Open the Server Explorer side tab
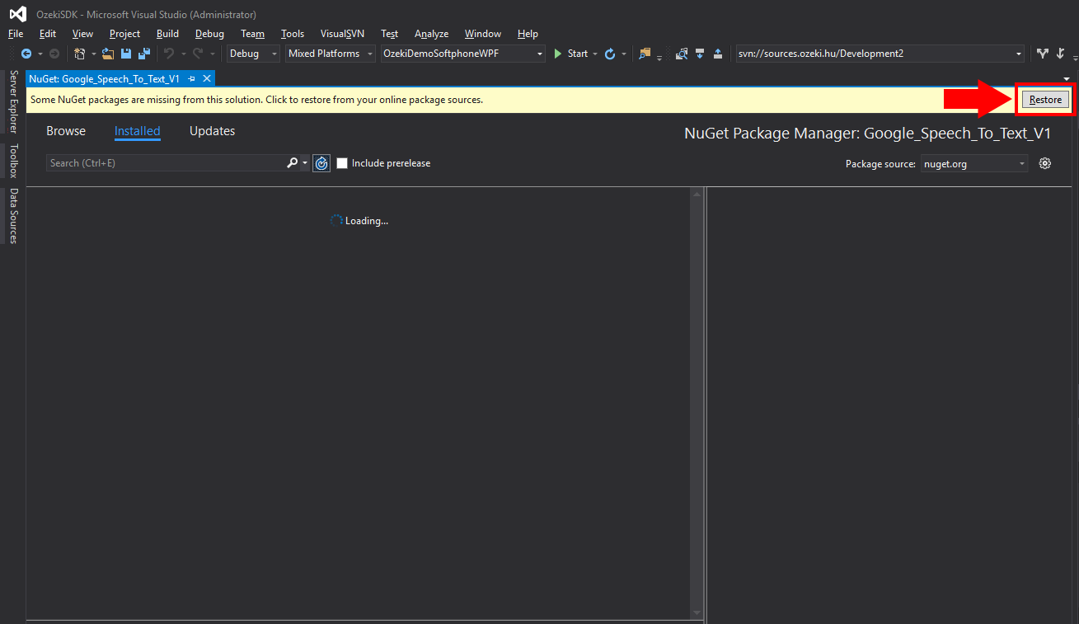The image size is (1079, 624). [x=13, y=102]
